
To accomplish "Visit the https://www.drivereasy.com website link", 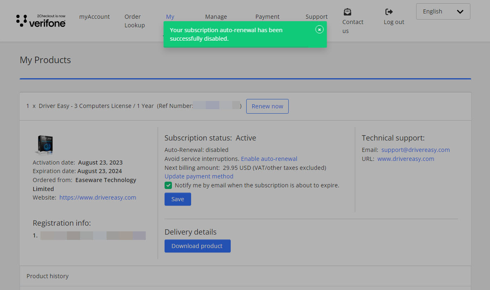I will (98, 198).
